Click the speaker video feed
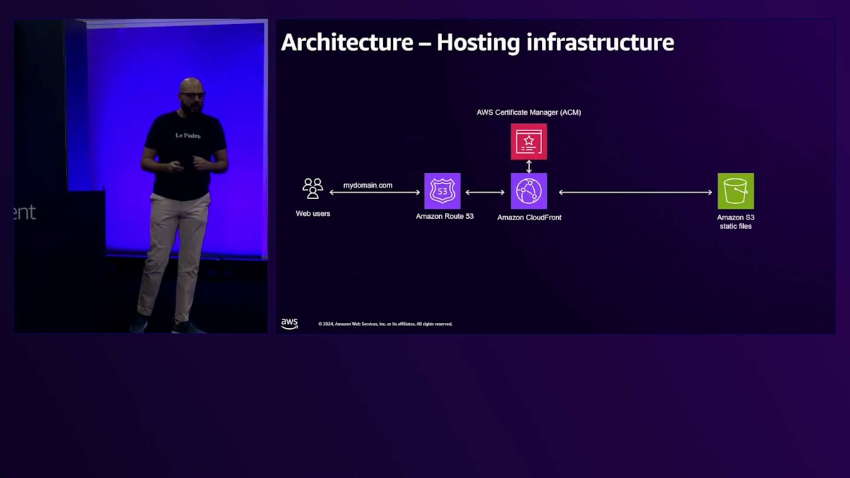850x478 pixels. click(x=141, y=176)
